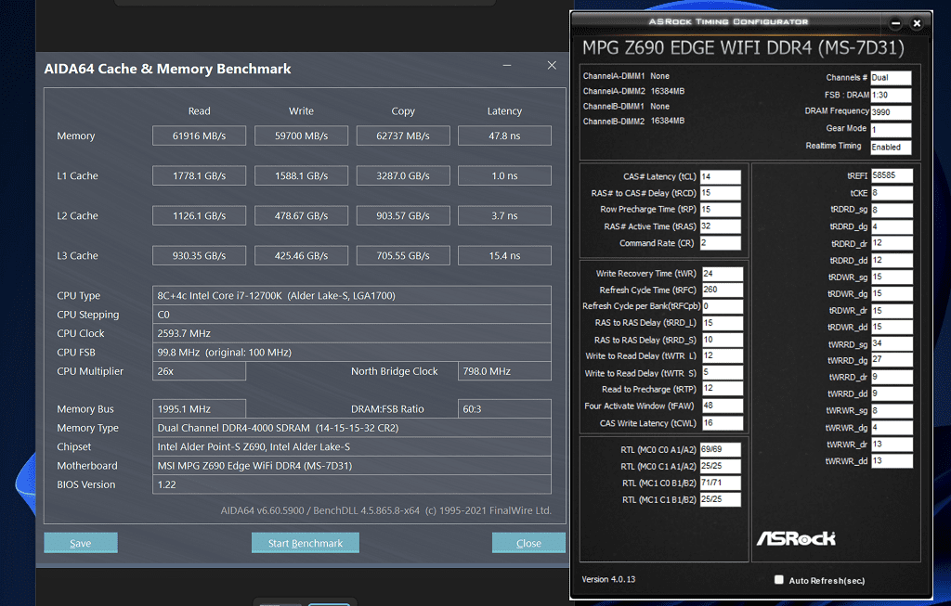Select the Row Precharge Time (tRP) field
Screen dimensions: 951x606
point(720,209)
